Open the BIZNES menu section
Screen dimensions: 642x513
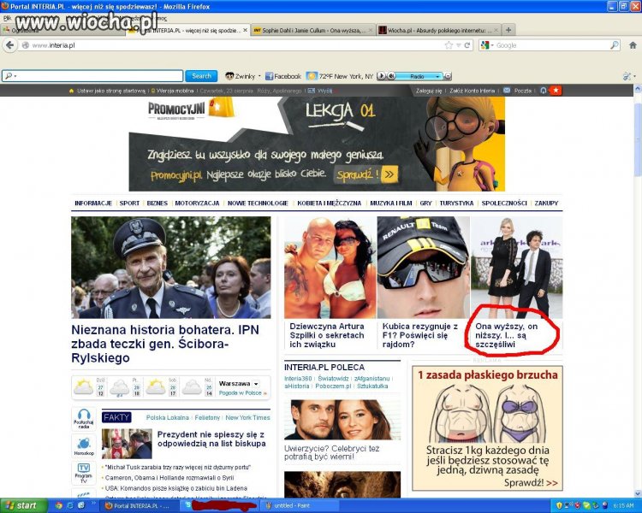click(158, 203)
